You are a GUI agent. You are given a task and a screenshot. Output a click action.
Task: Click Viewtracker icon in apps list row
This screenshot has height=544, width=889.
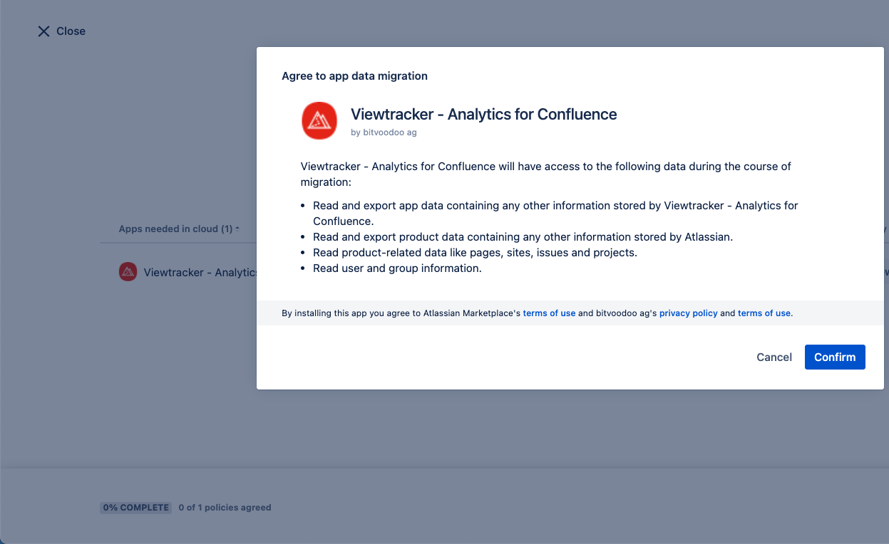coord(128,272)
